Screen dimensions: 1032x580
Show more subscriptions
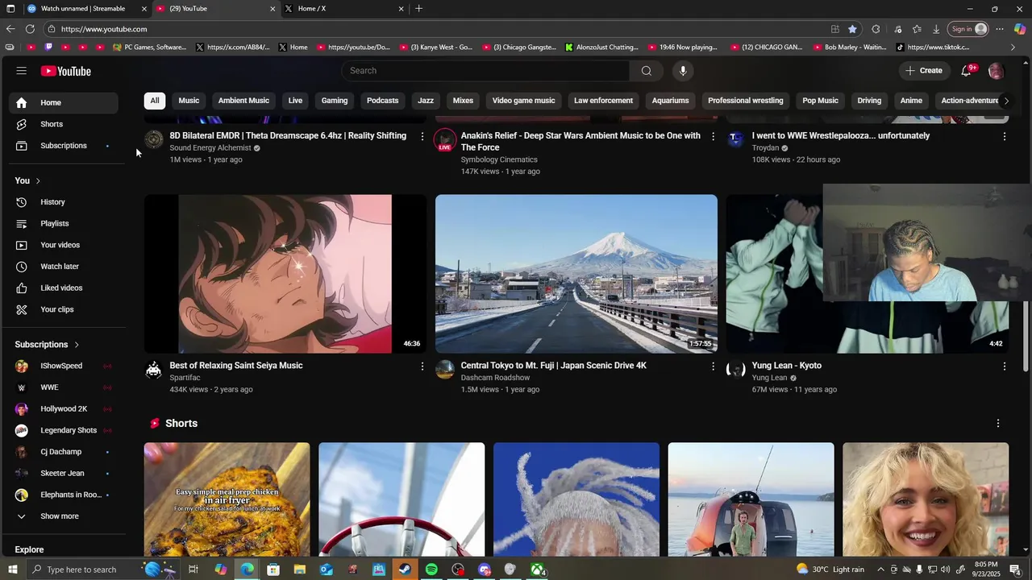click(64, 516)
